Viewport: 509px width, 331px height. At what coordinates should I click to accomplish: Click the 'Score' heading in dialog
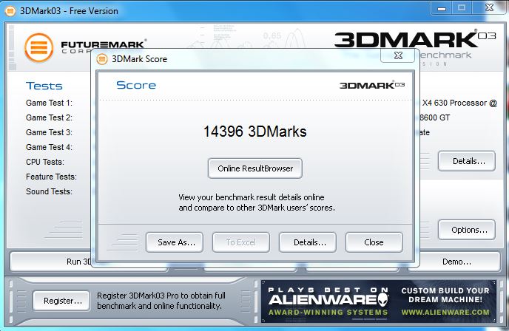[136, 85]
